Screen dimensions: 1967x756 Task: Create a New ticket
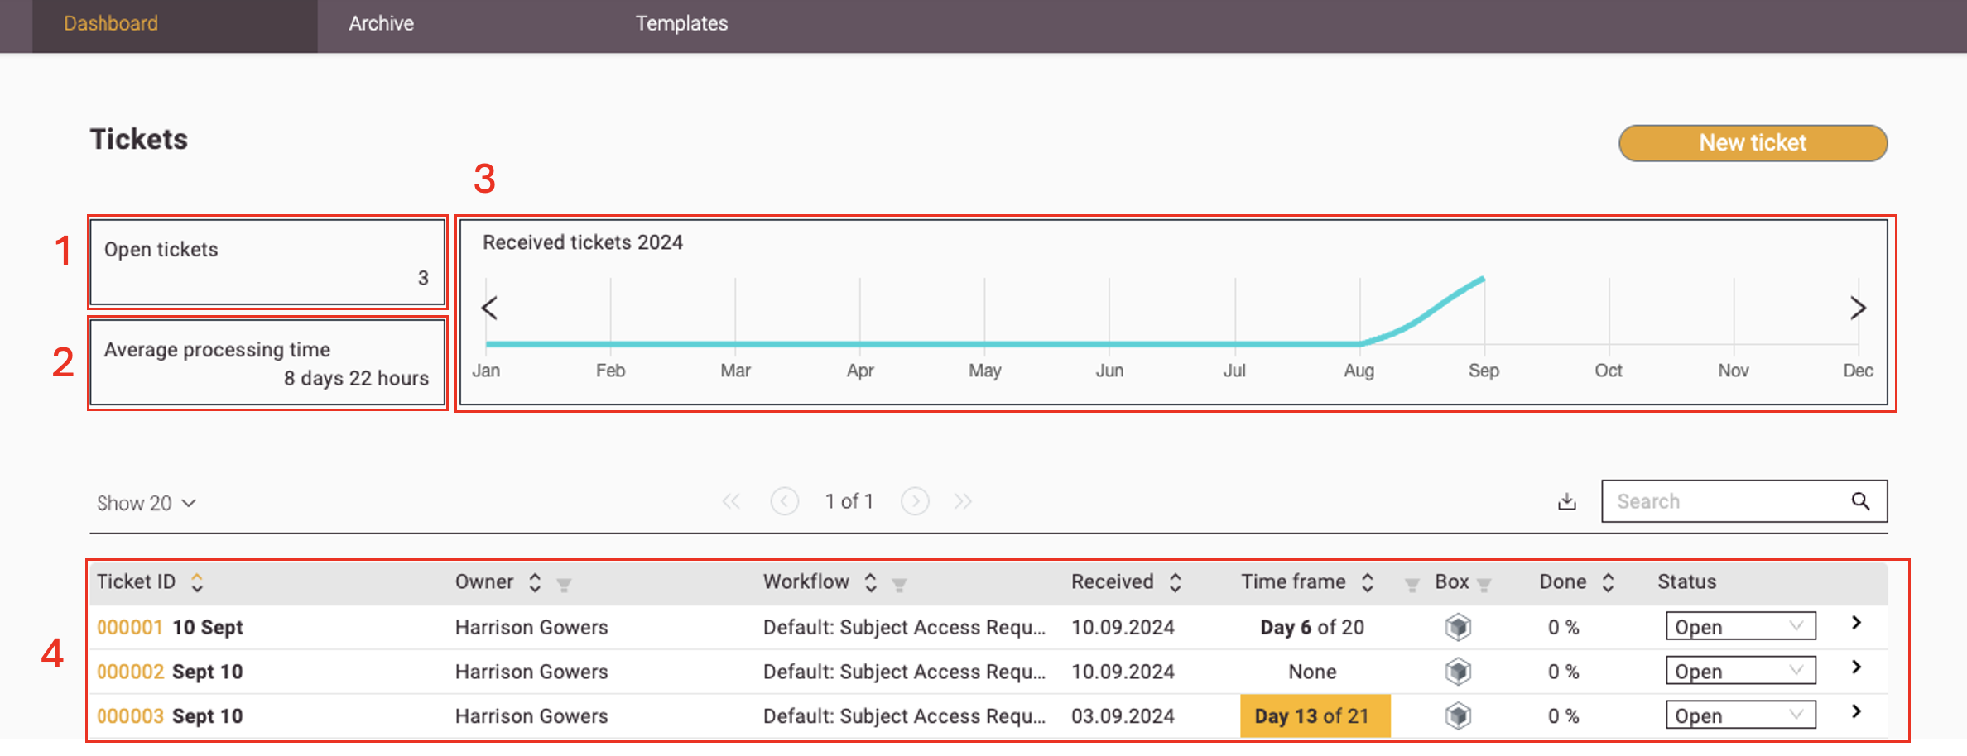pos(1753,143)
